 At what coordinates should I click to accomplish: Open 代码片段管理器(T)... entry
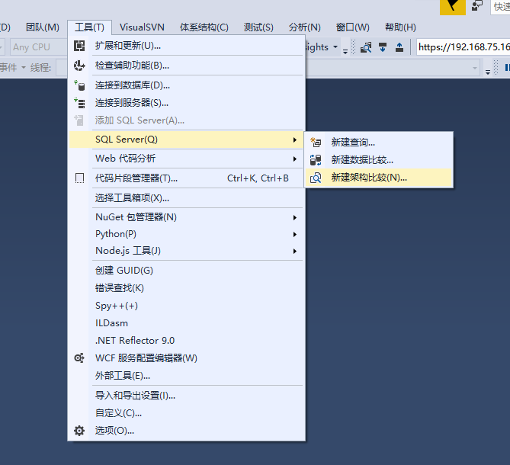pyautogui.click(x=186, y=178)
